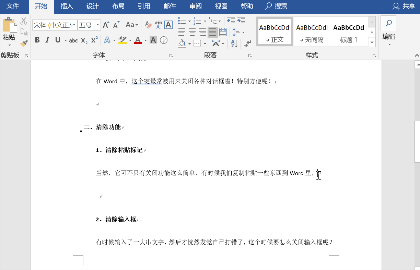Click the vertical scrollbar up arrow
Screen dimensions: 420x270
(x=418, y=64)
